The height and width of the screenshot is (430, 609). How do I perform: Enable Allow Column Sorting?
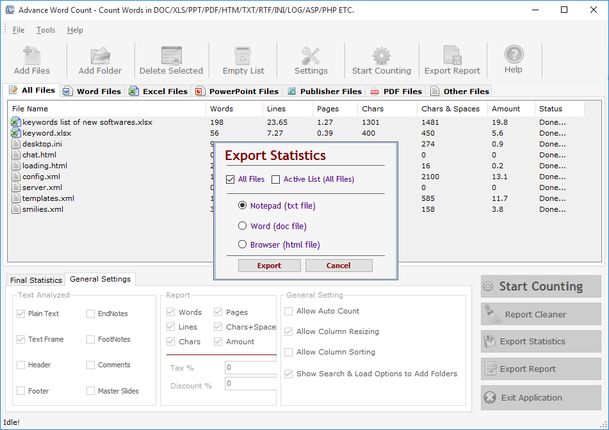tap(289, 352)
